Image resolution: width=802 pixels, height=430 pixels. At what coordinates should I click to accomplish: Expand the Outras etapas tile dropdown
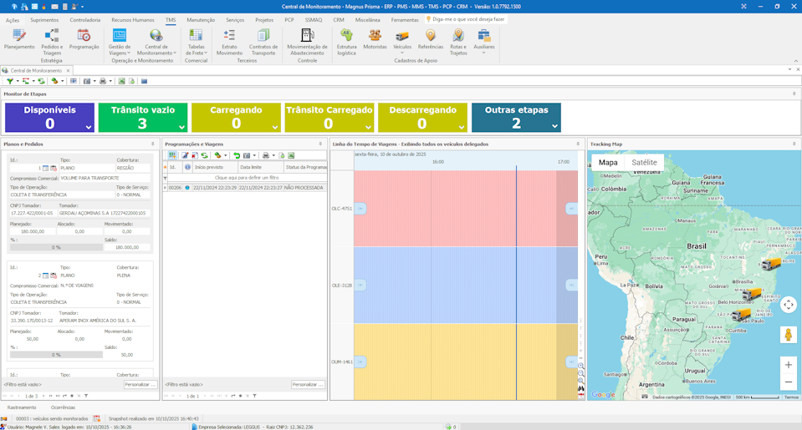coord(554,128)
